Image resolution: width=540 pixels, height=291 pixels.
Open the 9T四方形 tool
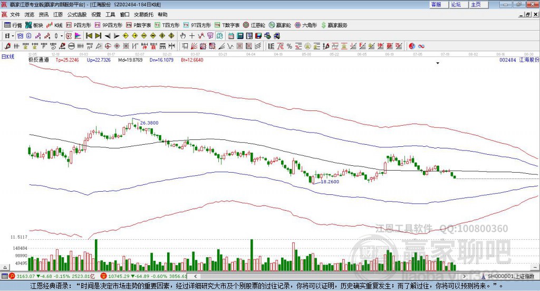coord(197,25)
